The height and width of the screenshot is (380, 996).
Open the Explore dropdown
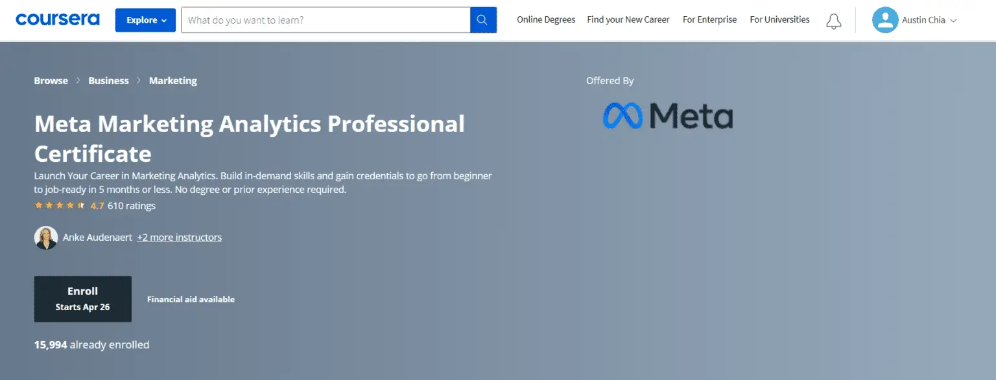(x=145, y=20)
